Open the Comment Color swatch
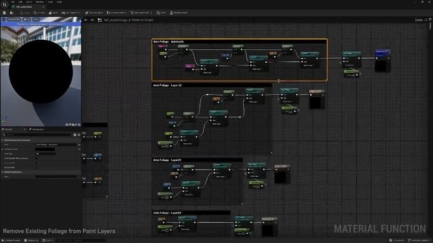 (45, 149)
